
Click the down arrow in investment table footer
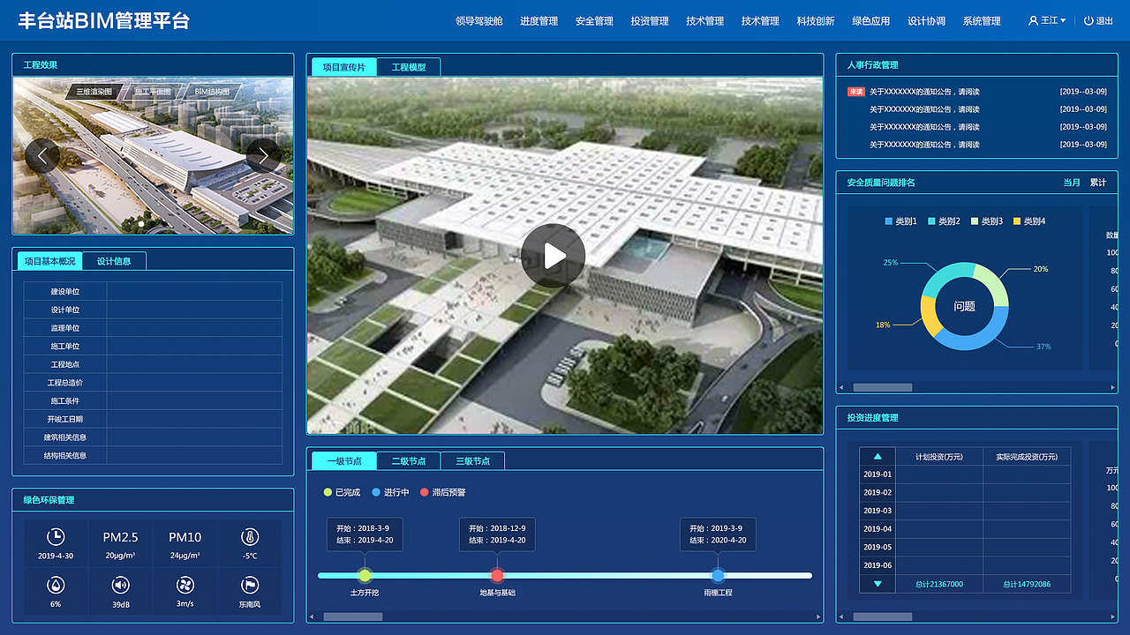point(878,584)
